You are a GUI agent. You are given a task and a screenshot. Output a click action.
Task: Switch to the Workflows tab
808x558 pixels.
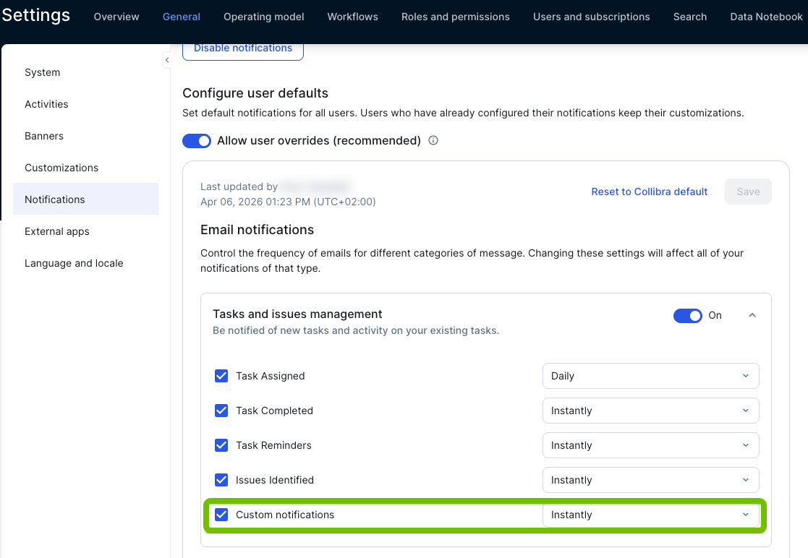click(352, 17)
